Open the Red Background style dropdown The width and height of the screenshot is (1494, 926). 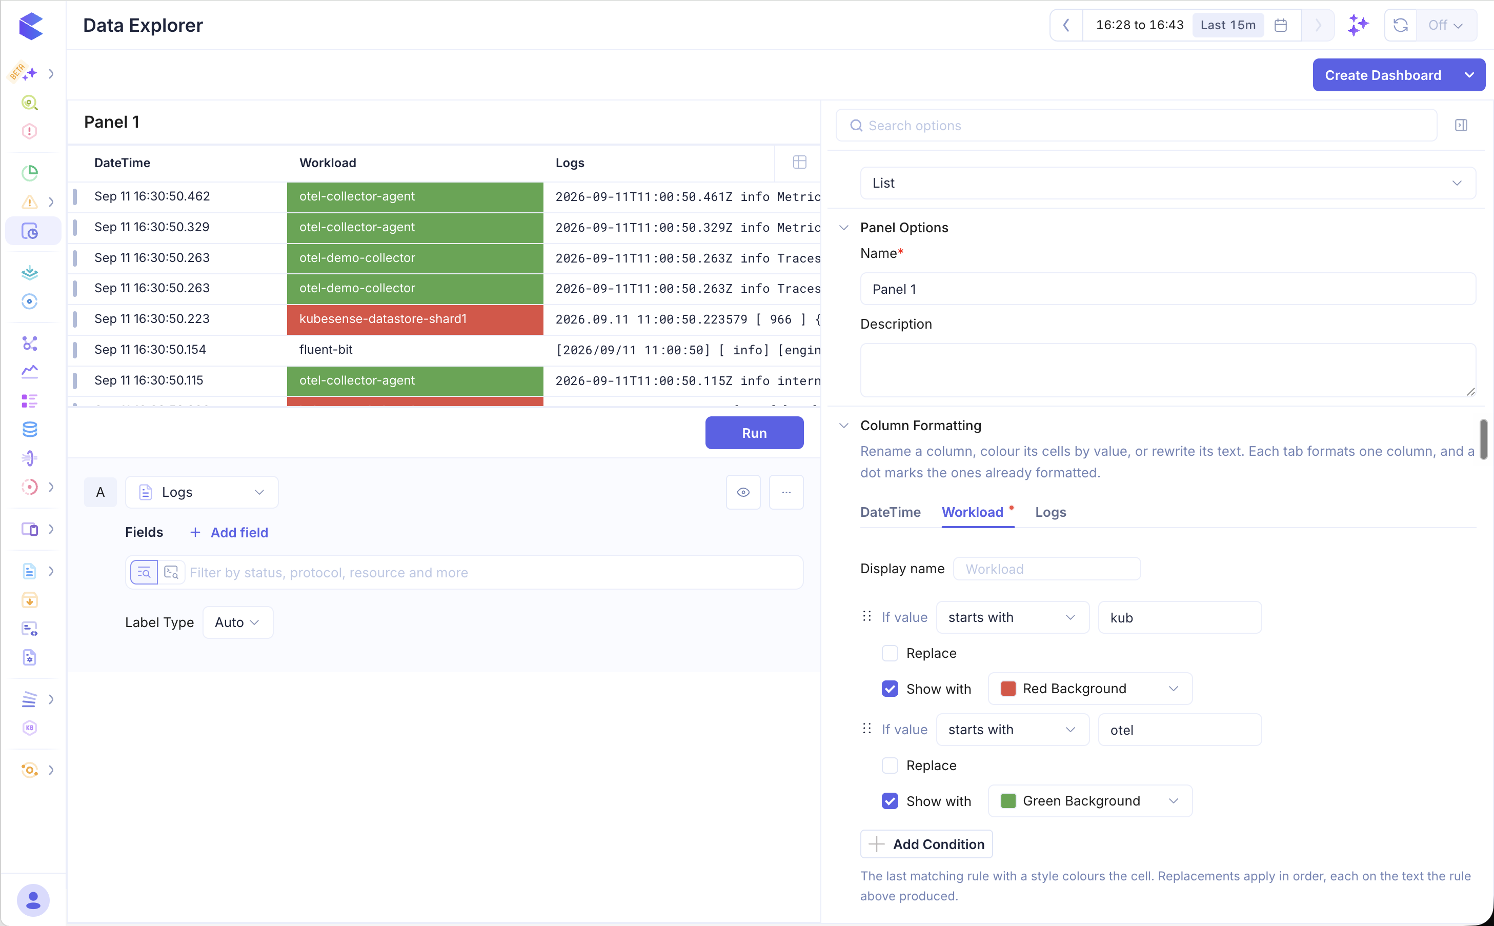(1090, 689)
